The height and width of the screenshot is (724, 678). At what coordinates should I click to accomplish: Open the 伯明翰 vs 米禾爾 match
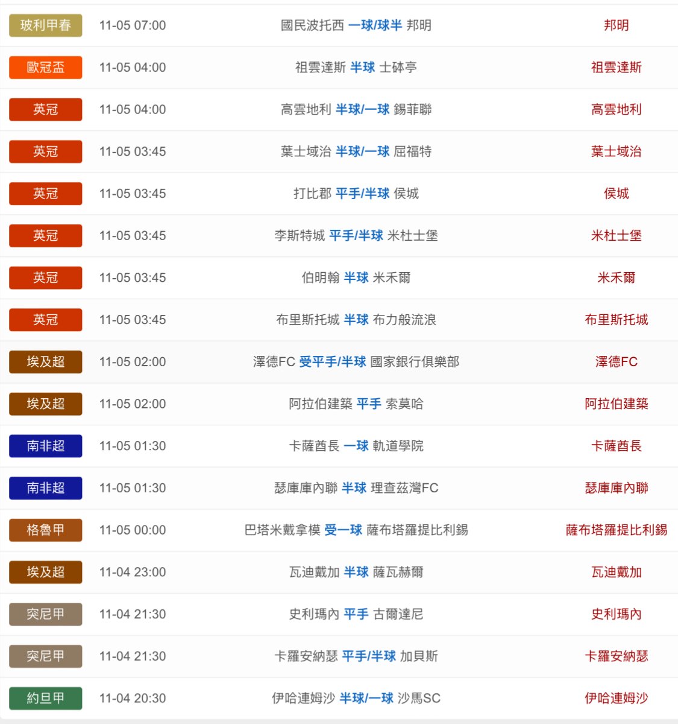tap(356, 278)
